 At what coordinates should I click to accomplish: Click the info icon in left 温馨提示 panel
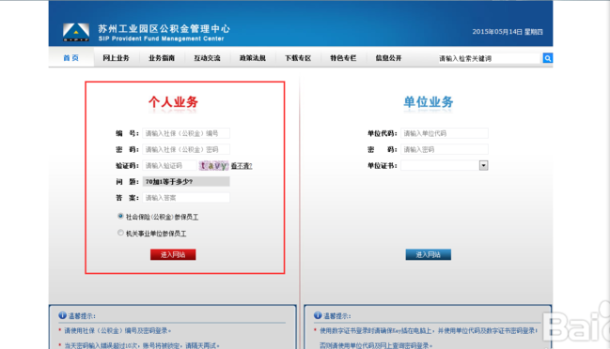[62, 315]
